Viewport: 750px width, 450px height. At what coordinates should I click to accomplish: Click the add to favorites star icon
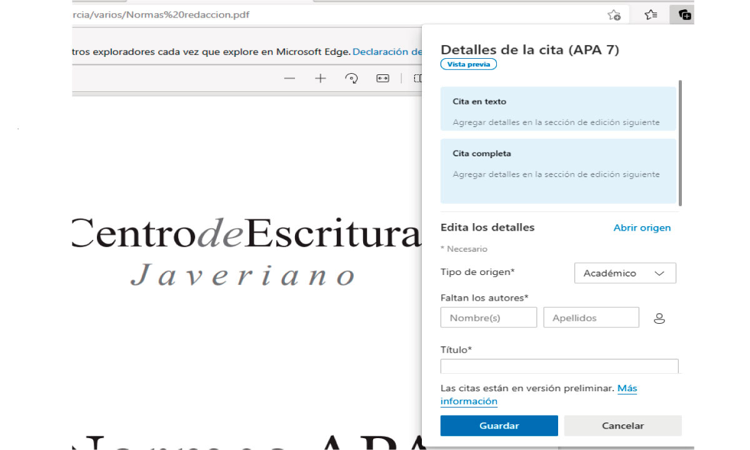(x=614, y=15)
